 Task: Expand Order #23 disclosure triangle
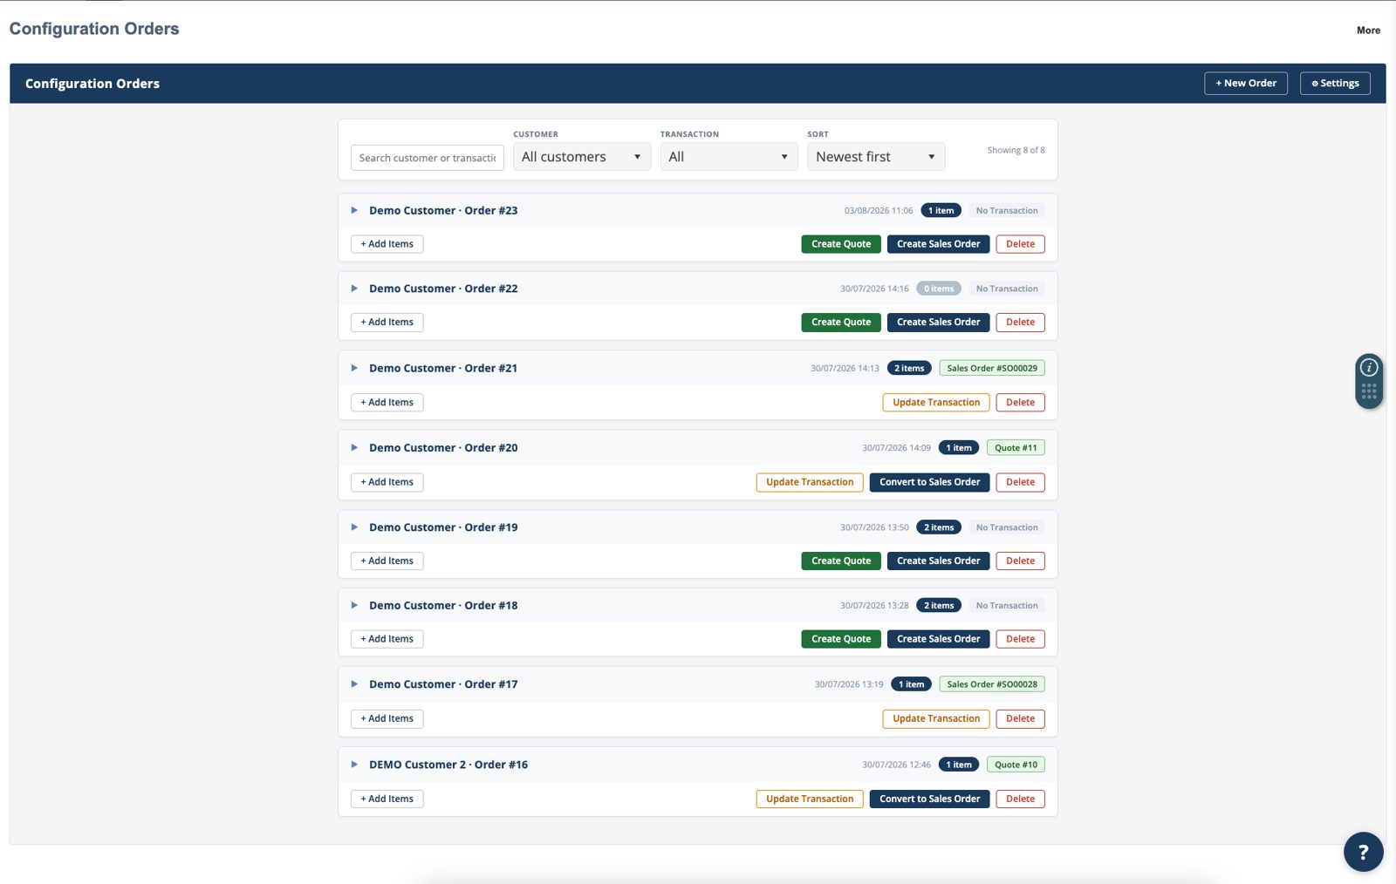click(x=354, y=210)
